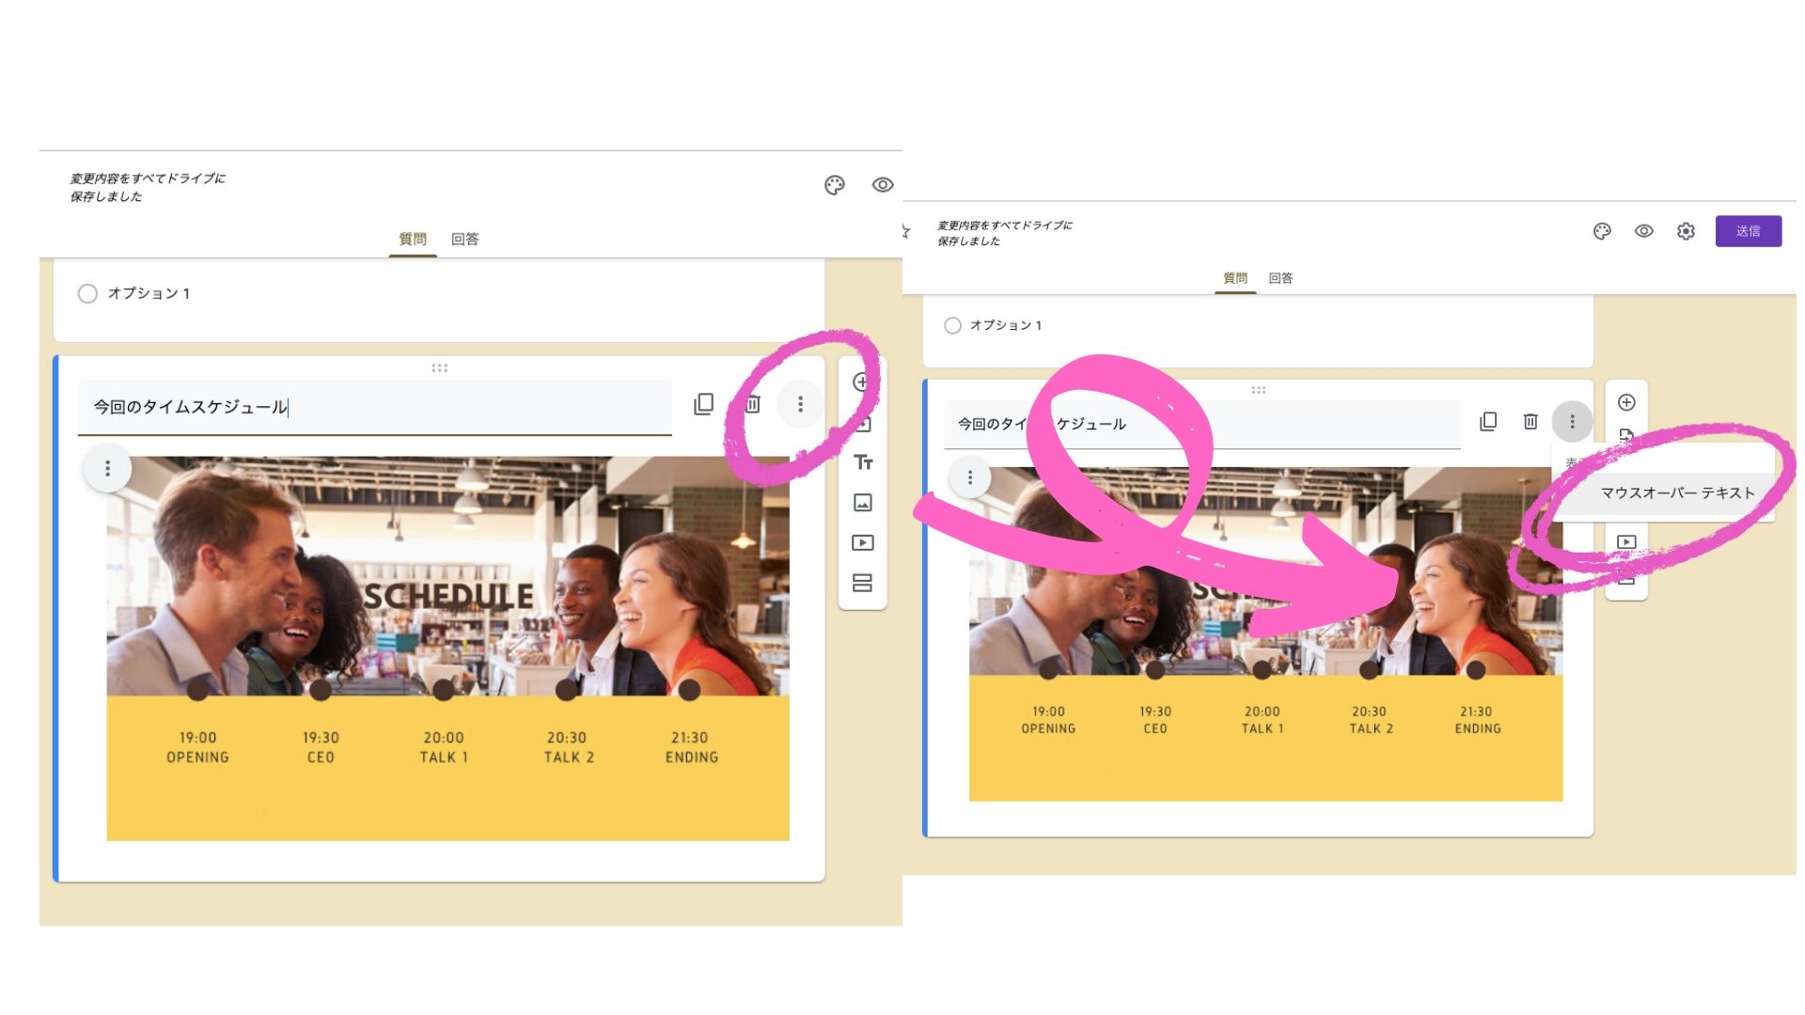The image size is (1805, 1015).
Task: Add section icon in left screenshot toolbar
Action: (x=862, y=583)
